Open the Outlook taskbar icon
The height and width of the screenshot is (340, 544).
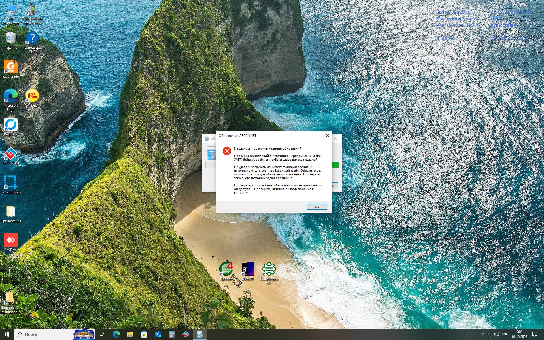point(158,334)
